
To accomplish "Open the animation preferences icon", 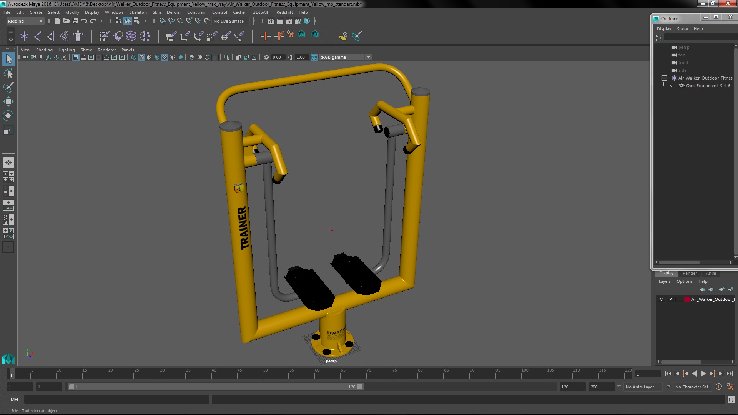I will [730, 387].
